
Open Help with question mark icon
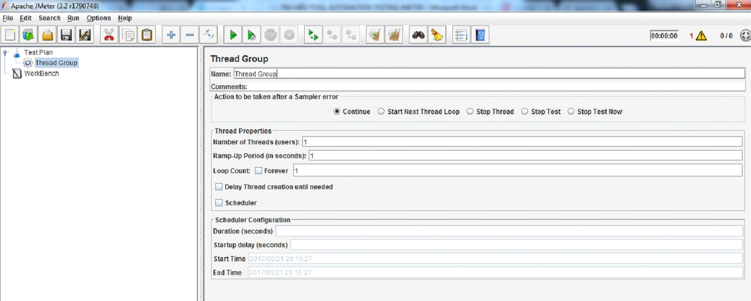[x=480, y=35]
